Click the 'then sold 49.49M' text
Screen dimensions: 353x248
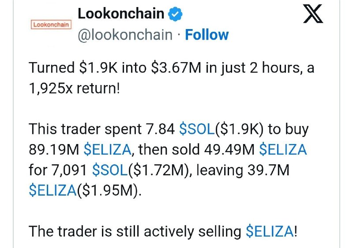coord(196,150)
